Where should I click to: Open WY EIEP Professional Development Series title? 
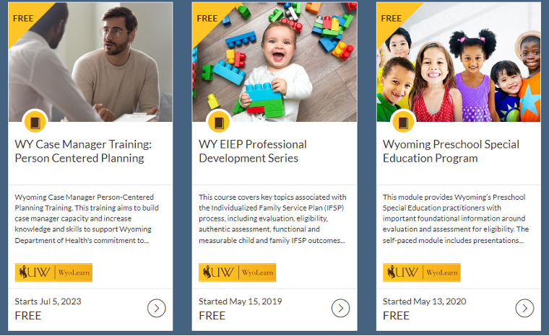coord(253,151)
